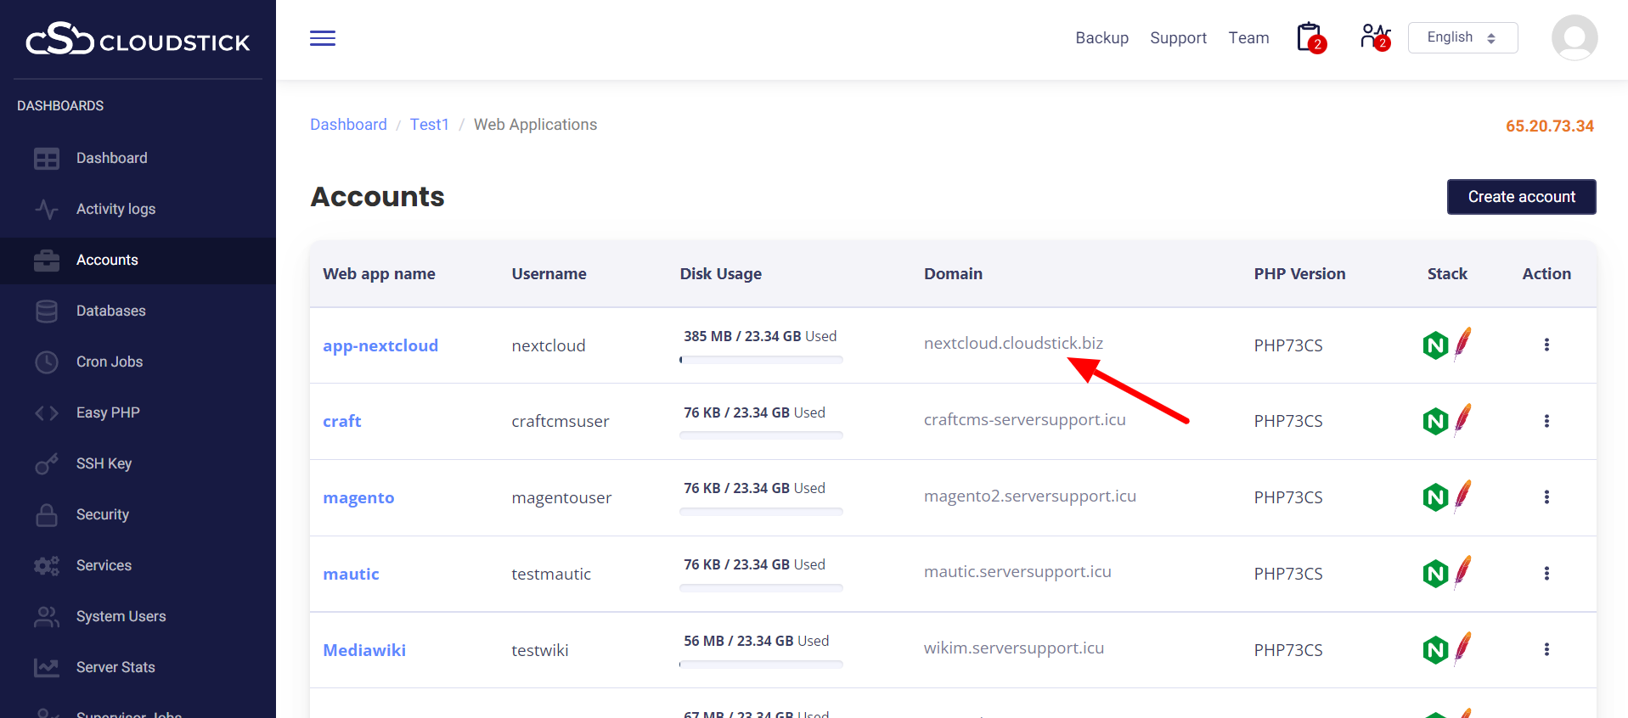Go to Databases in the sidebar
Screen dimensions: 1628x718
[x=110, y=311]
